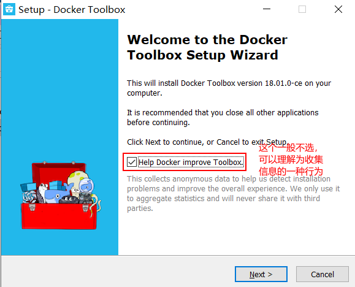Click the red Chinese annotation text

(291, 159)
